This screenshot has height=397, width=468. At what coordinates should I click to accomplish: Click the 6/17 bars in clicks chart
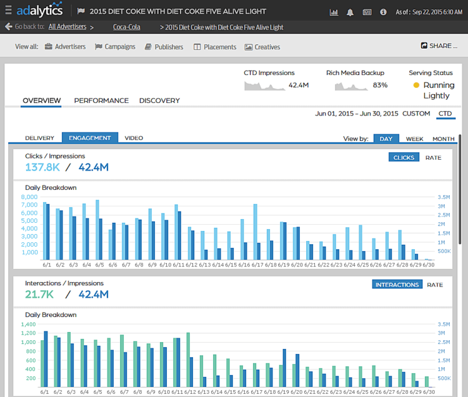(257, 232)
